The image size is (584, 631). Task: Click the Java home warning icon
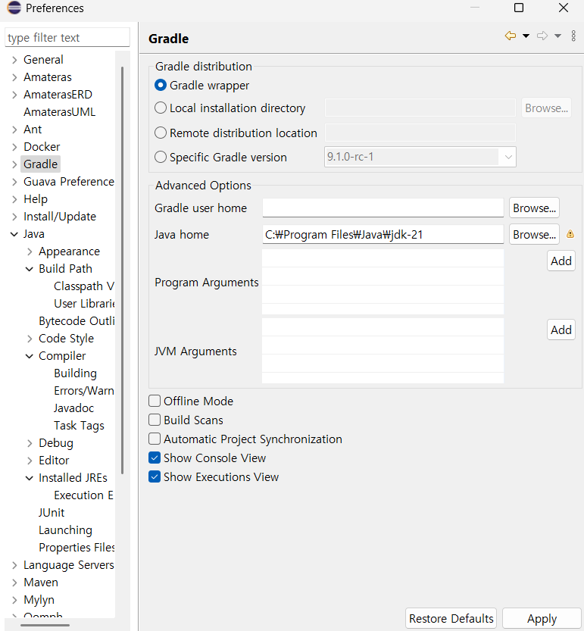(570, 234)
